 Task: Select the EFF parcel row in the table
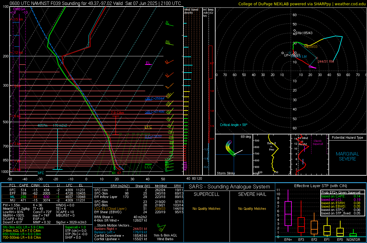coord(47,193)
